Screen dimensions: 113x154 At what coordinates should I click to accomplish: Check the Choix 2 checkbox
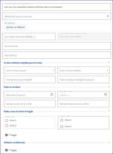coord(62,126)
